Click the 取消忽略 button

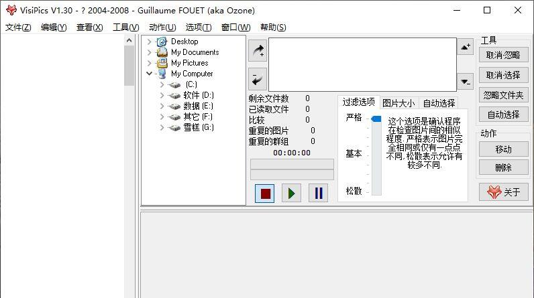click(503, 55)
